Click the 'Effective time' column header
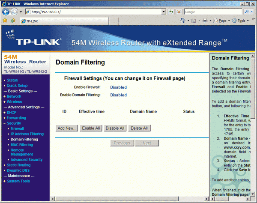 tap(92, 112)
